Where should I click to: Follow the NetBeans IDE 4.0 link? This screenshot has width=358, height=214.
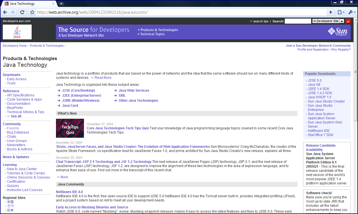pos(69,192)
